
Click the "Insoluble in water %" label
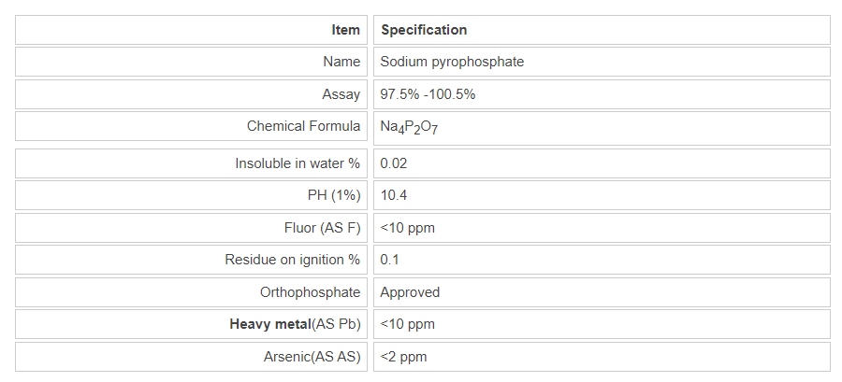(x=298, y=163)
